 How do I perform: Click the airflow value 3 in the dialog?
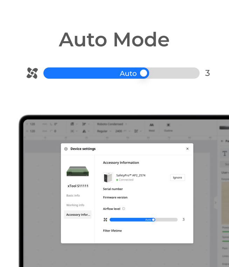[183, 219]
